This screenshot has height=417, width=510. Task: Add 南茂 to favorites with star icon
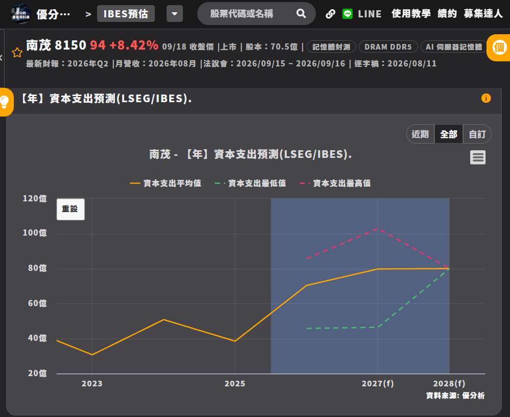pos(17,52)
